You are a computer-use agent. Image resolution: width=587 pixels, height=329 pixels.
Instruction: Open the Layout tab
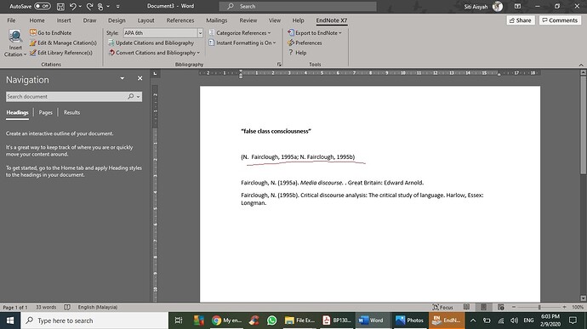(145, 20)
